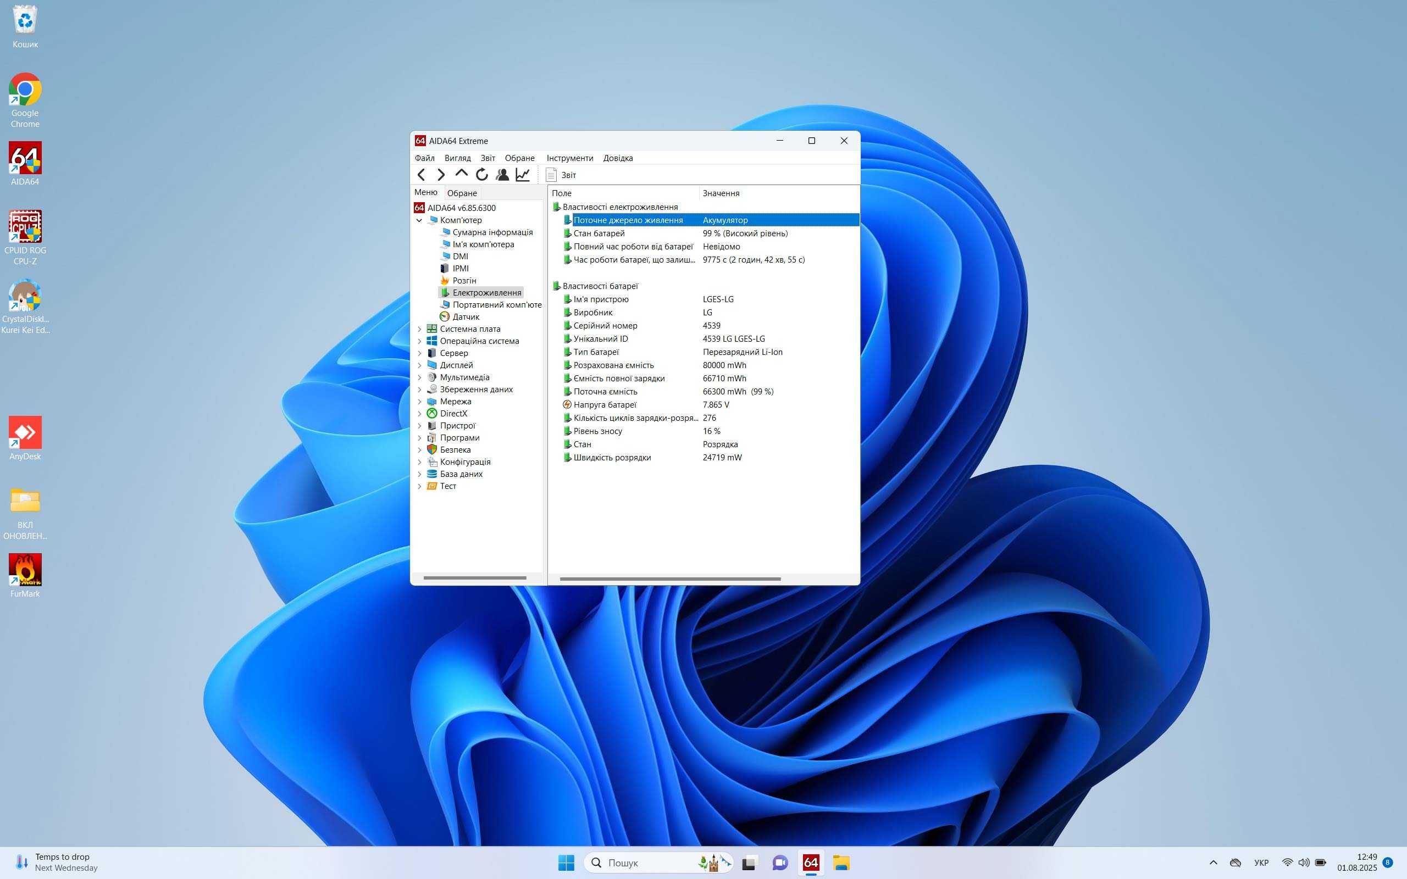Select the DMI tree item
The image size is (1407, 879).
point(455,257)
